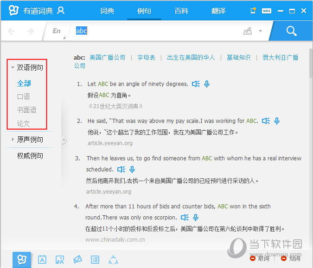Switch to the 词典 tab
Viewport: 313px width, 268px height.
tap(107, 11)
